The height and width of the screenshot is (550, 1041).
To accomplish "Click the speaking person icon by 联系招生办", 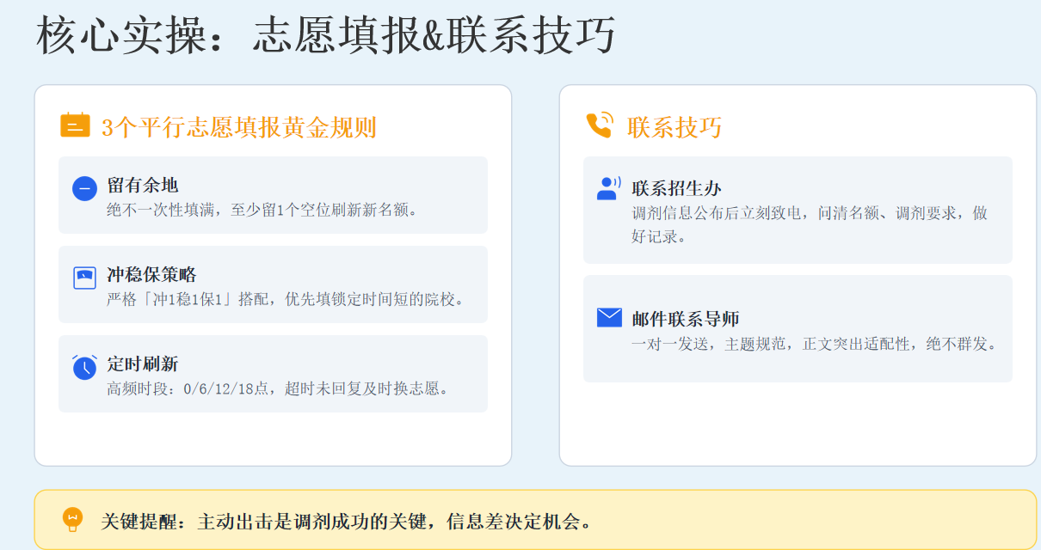I will click(608, 188).
